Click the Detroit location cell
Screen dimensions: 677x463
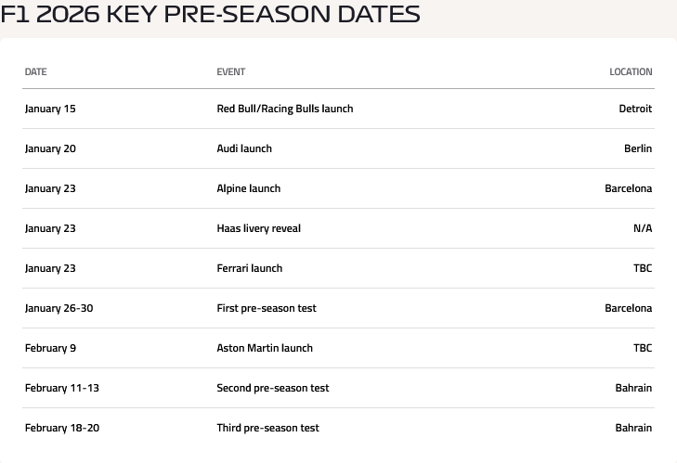pos(635,109)
